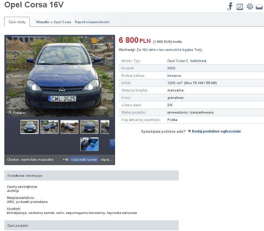Click the Kolor: label

point(126,98)
